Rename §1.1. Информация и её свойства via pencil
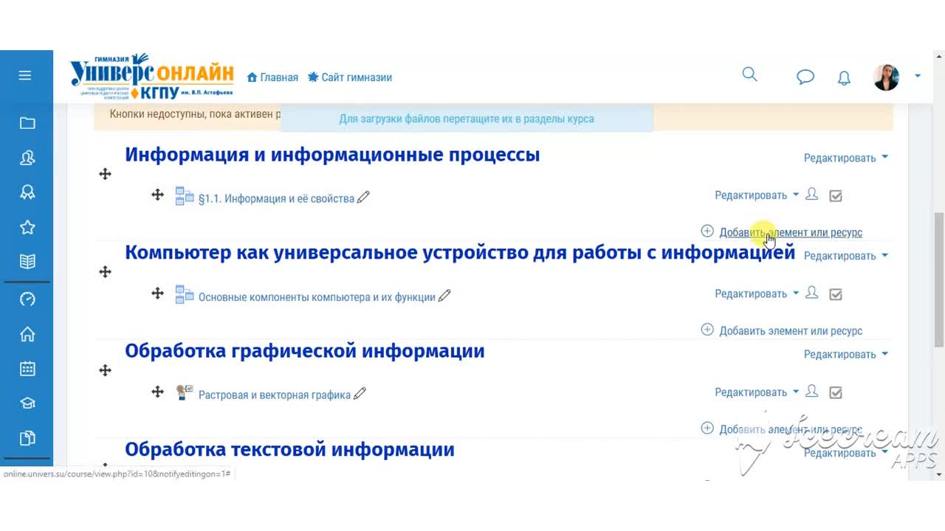 (x=363, y=197)
